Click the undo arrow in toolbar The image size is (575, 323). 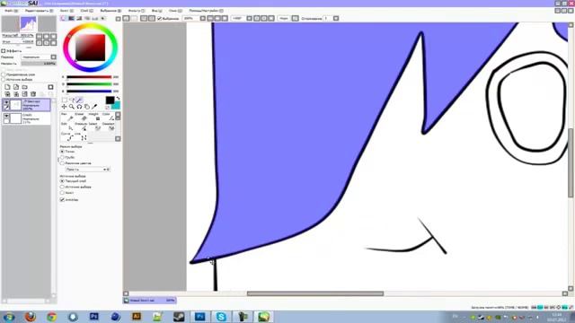pos(126,18)
